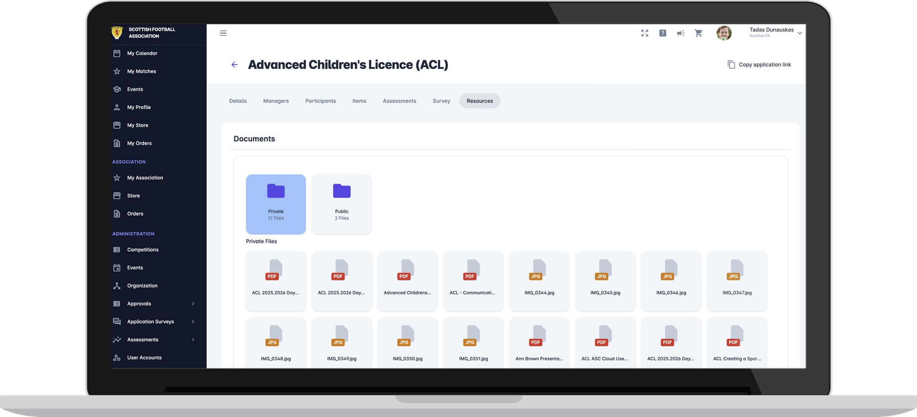The image size is (917, 417).
Task: Click the hamburger menu icon
Action: 223,33
